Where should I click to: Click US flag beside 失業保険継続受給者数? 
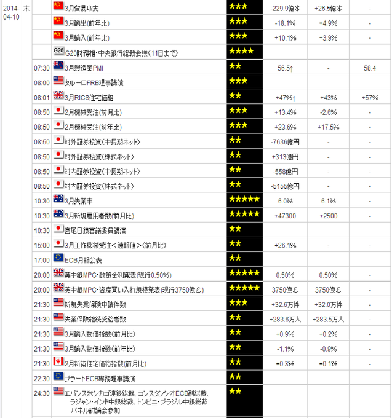tap(58, 317)
